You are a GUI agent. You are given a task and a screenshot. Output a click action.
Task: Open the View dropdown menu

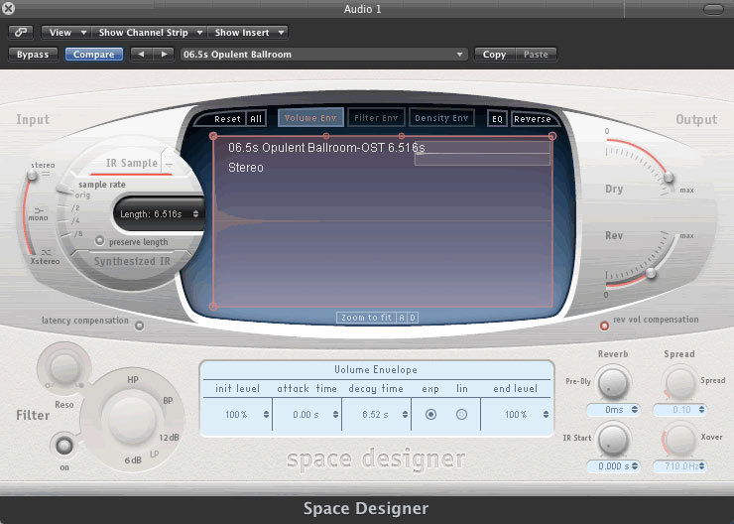65,33
